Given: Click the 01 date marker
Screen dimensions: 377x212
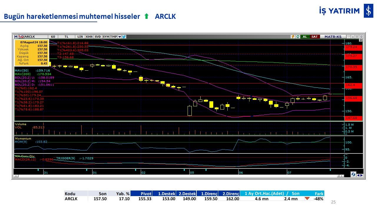Looking at the screenshot, I should [95, 173].
